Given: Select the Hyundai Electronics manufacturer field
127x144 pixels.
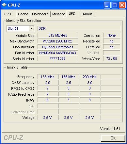Looking at the screenshot, I should pos(58,47).
